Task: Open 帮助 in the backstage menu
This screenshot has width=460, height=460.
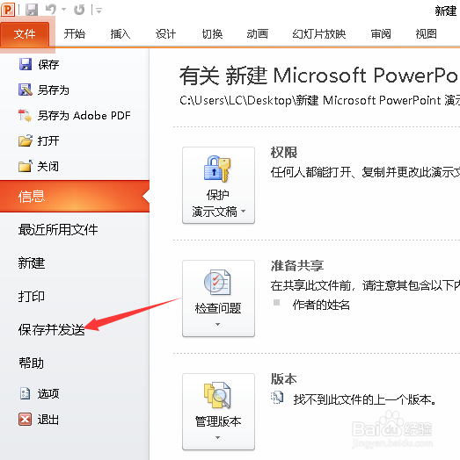Action: [x=31, y=363]
